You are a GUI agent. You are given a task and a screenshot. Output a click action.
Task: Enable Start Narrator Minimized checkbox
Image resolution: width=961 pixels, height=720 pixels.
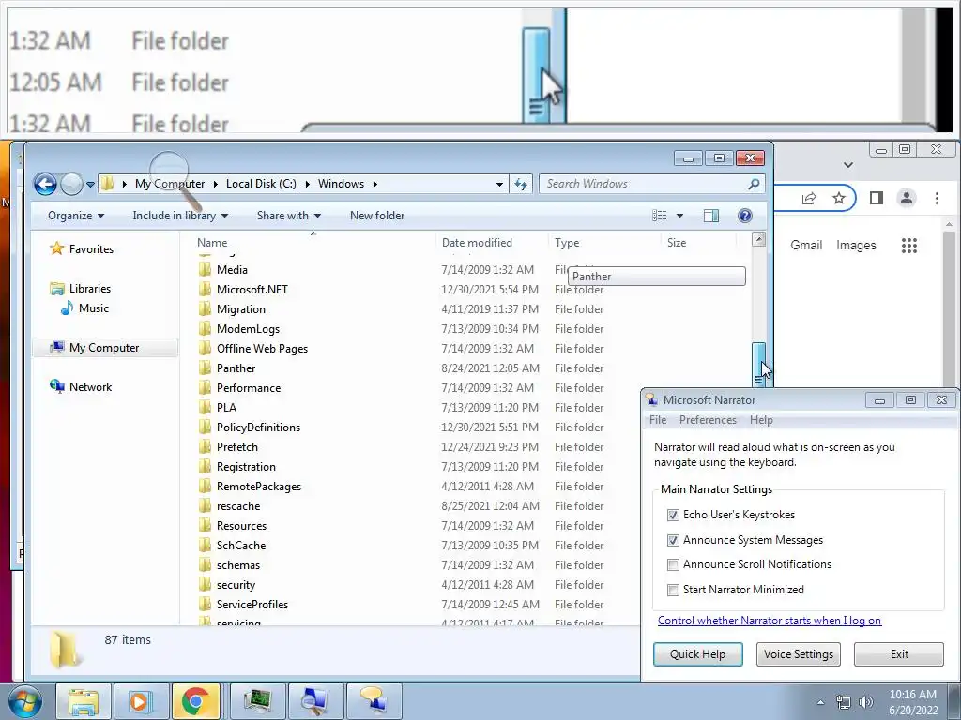coord(673,590)
